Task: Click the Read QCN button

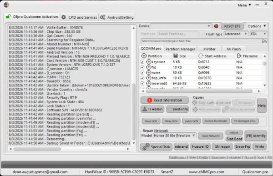Action: 151,121
